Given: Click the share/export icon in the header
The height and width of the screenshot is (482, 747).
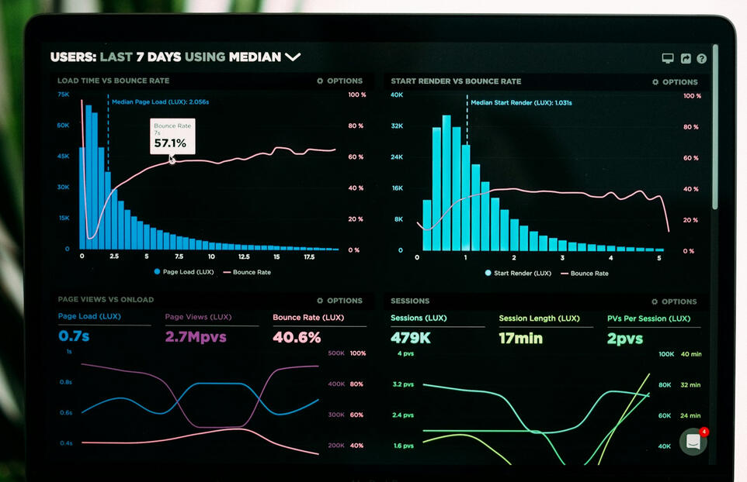Looking at the screenshot, I should pyautogui.click(x=686, y=58).
